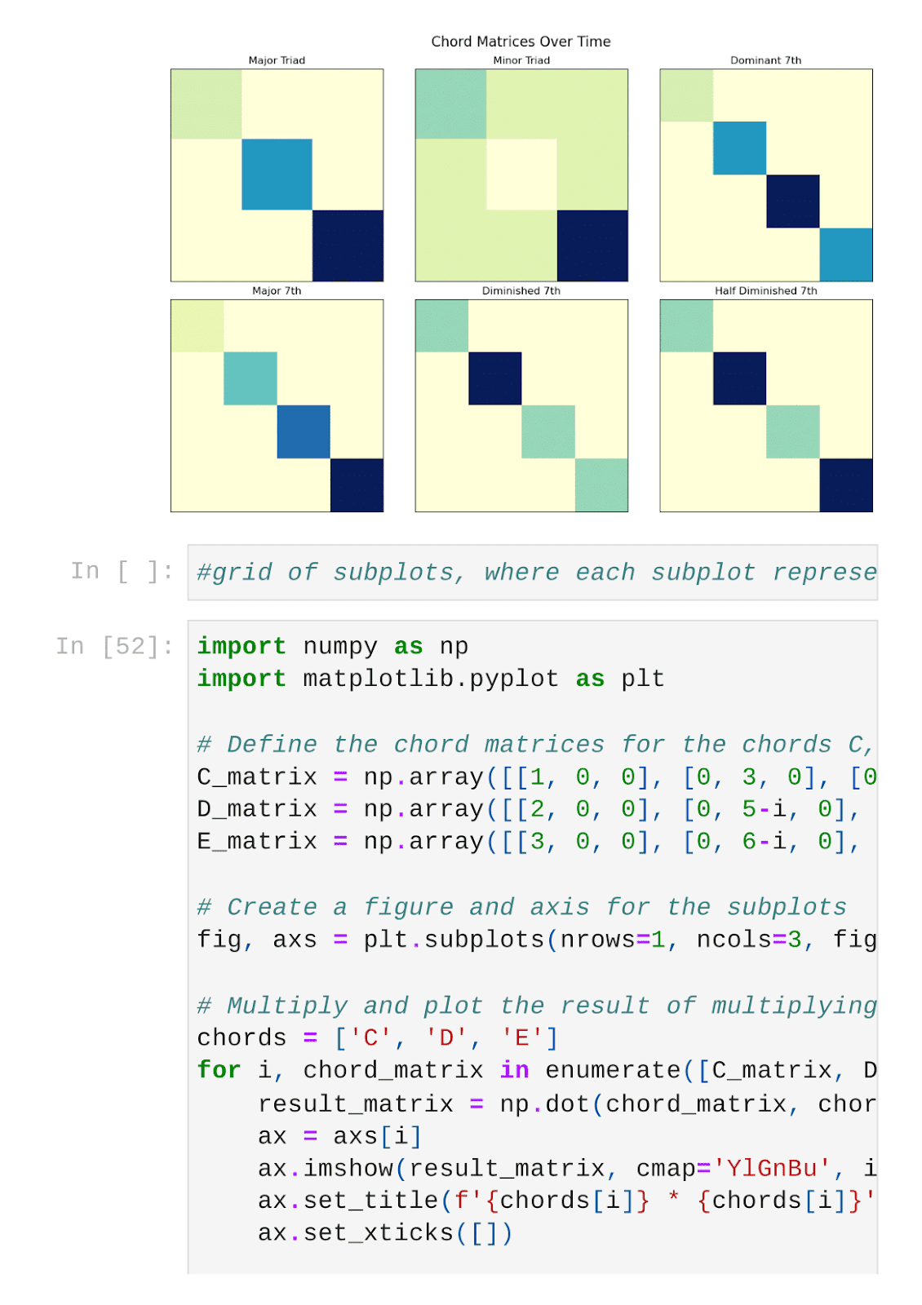Click the 'Dominant 7th' subplot title
Viewport: 922px width, 1305px height.
(766, 60)
